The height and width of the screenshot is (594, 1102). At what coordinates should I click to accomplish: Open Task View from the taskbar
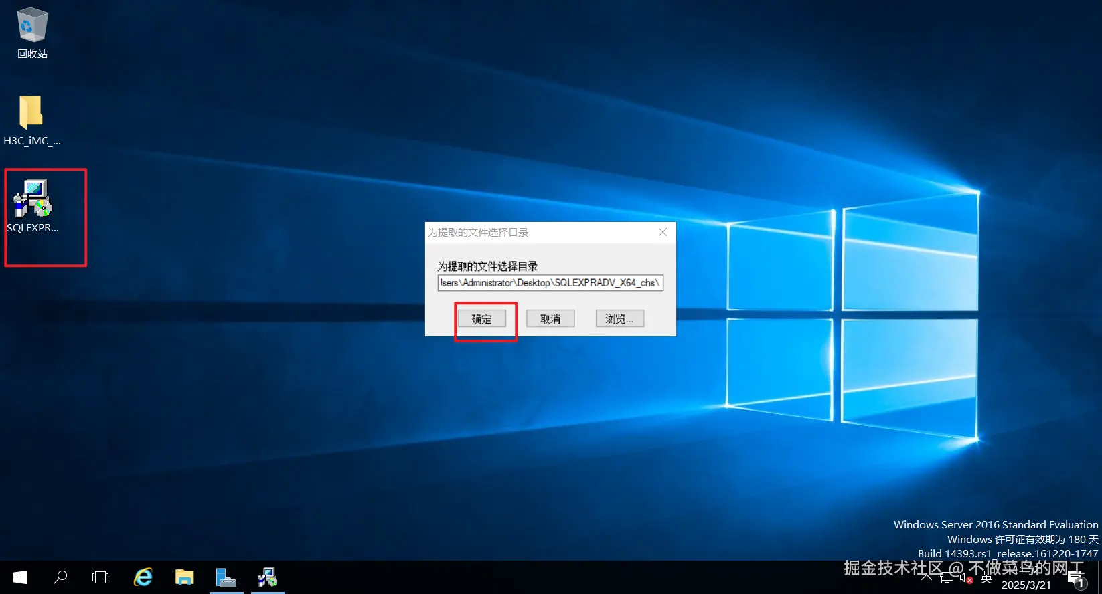(100, 577)
